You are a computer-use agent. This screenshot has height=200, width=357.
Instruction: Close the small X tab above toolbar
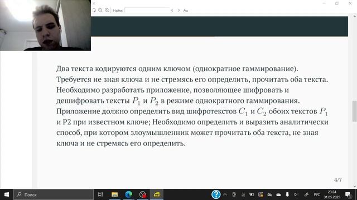(x=94, y=3)
